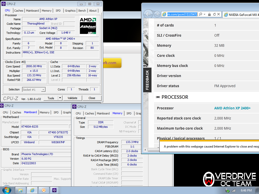Click the Core Speed value 2000.00 MHz

(x=34, y=66)
